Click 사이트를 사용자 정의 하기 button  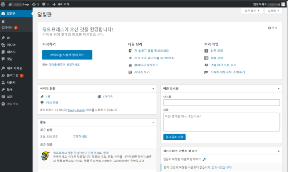[x=67, y=55]
